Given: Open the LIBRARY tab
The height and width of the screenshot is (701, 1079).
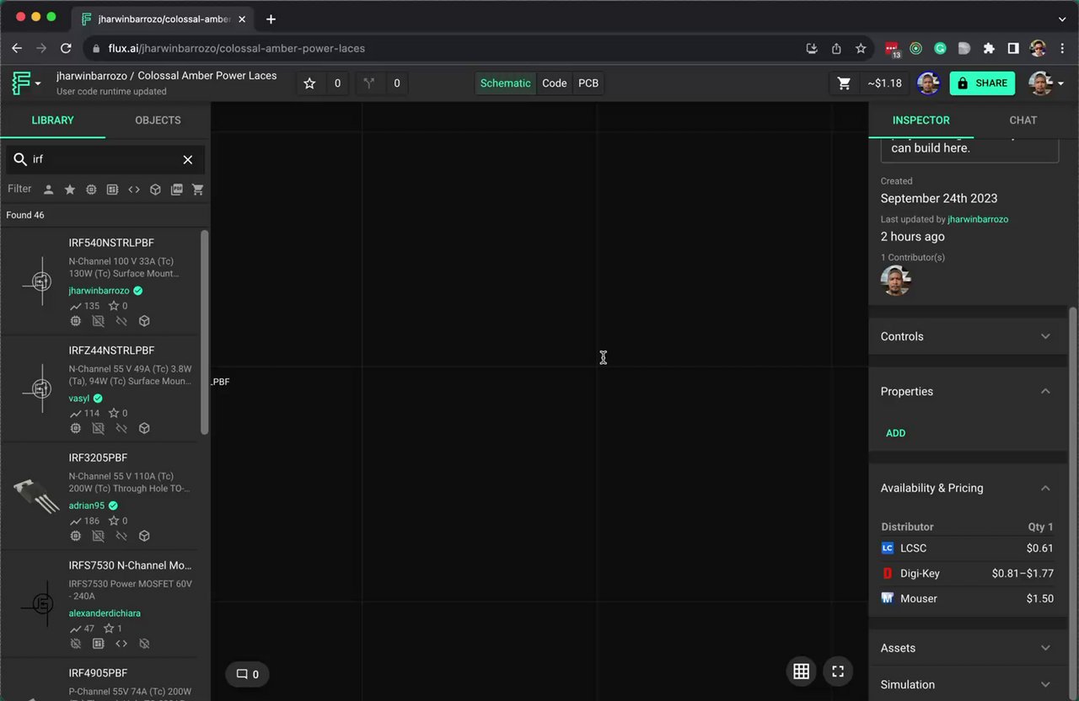Looking at the screenshot, I should pyautogui.click(x=52, y=120).
